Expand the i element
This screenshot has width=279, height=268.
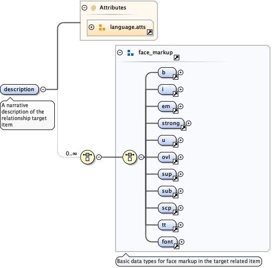click(180, 89)
